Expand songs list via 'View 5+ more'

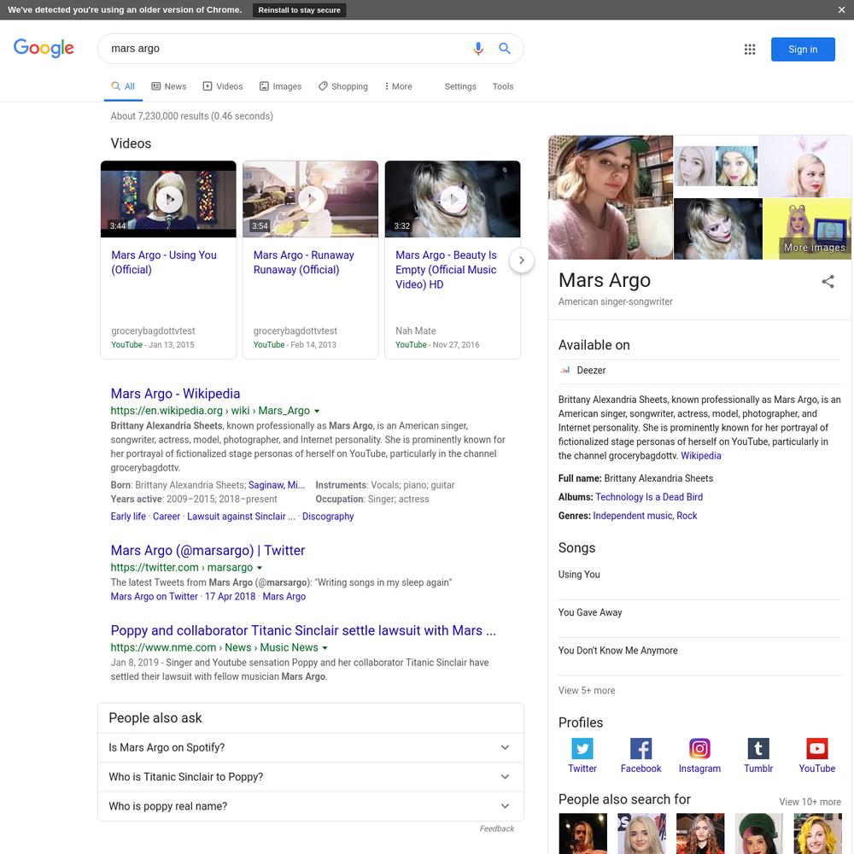coord(587,691)
